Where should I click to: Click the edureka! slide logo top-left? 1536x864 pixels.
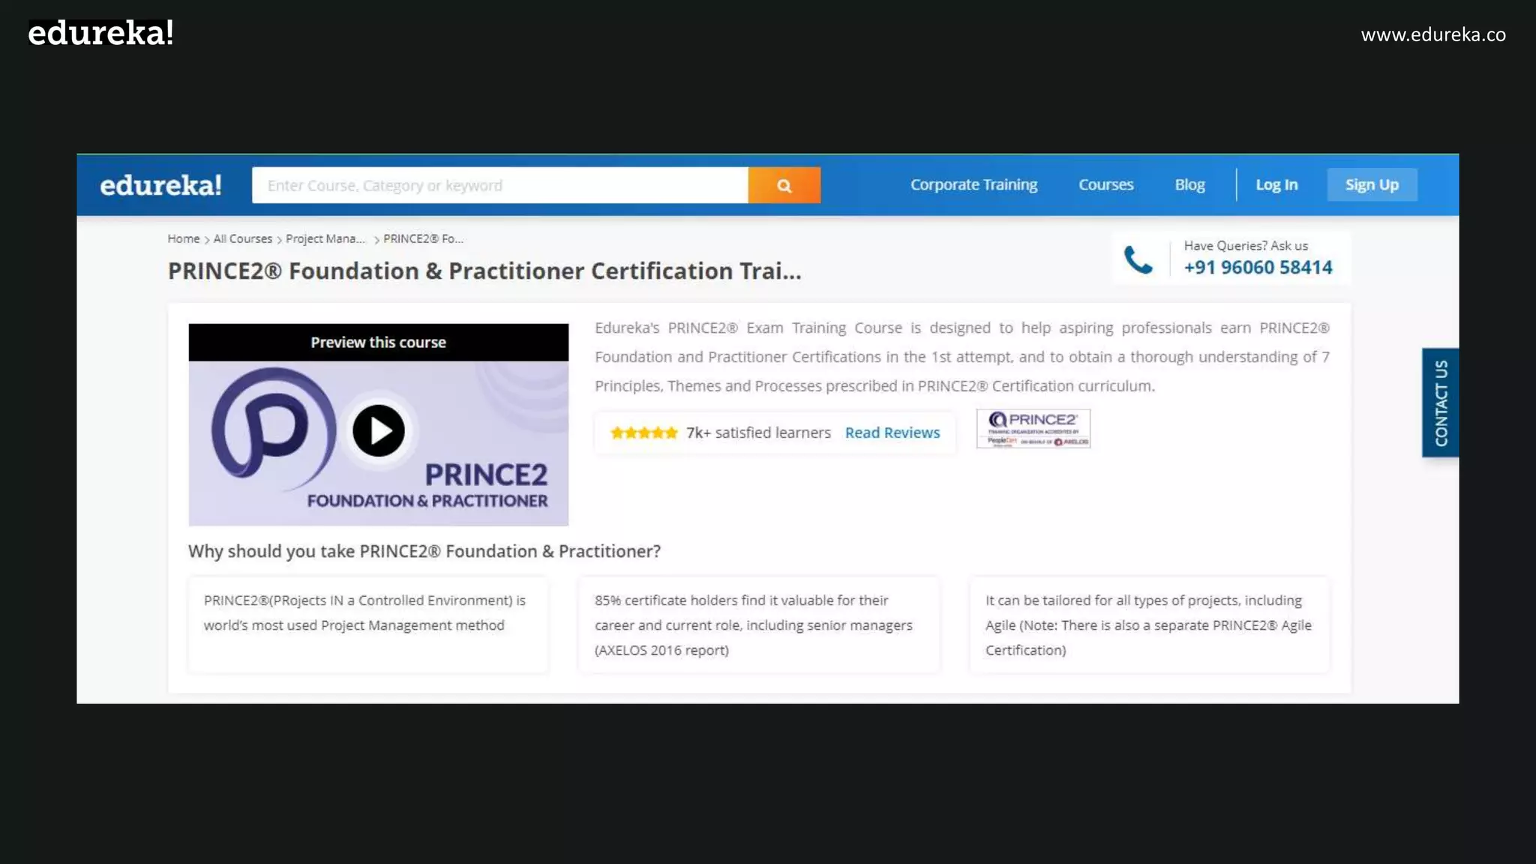100,33
